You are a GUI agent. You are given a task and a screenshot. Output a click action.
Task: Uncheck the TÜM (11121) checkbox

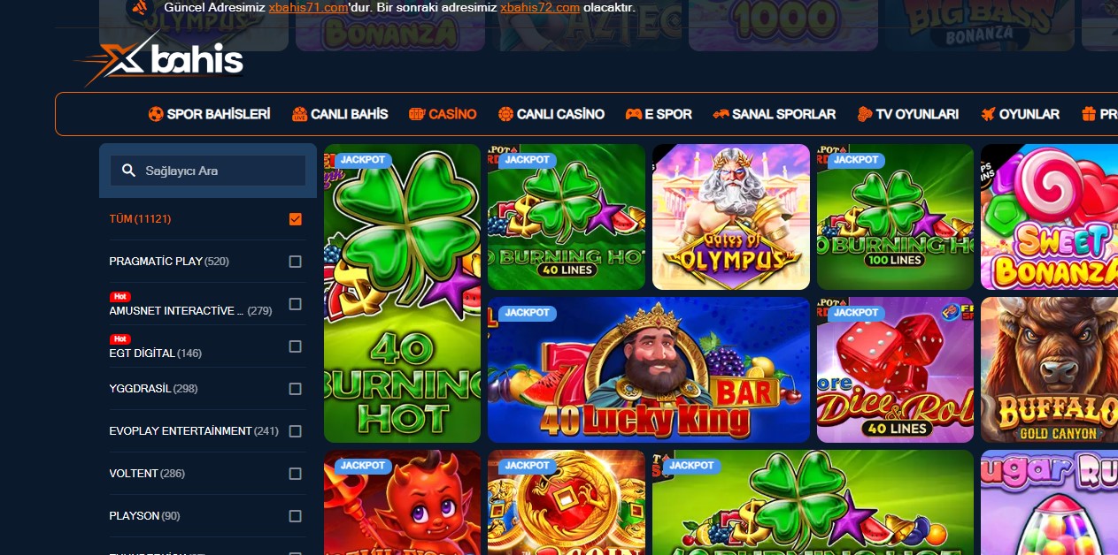pos(296,219)
